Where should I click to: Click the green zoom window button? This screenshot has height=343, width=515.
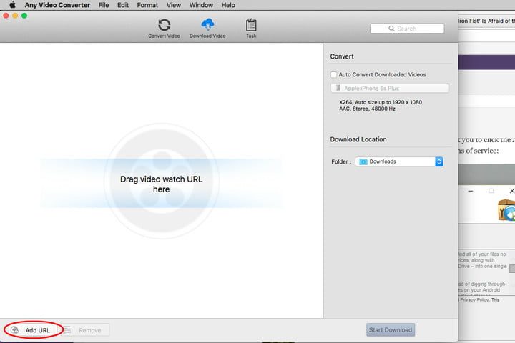pyautogui.click(x=24, y=16)
